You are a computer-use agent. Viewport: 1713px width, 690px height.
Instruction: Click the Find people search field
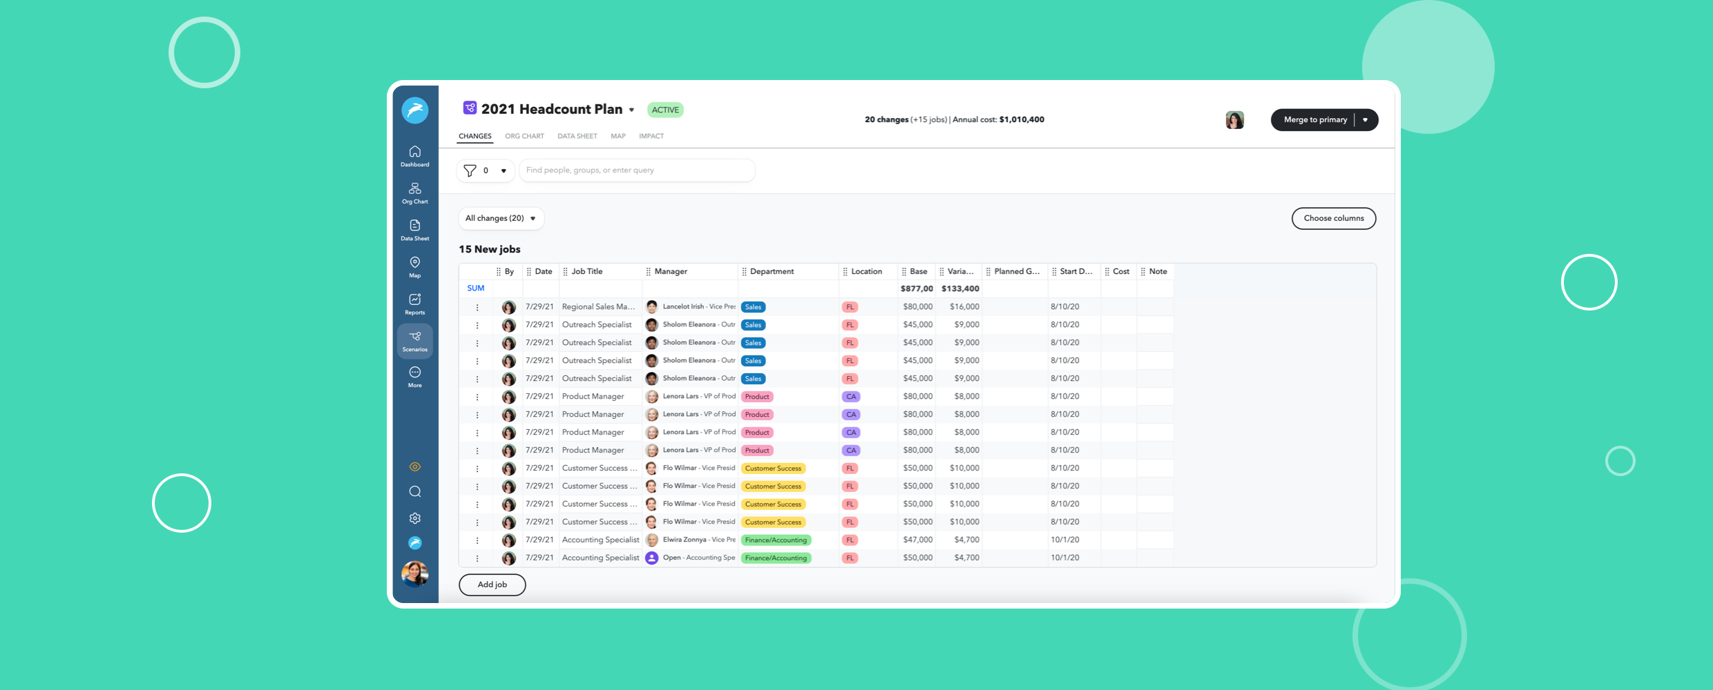[635, 170]
